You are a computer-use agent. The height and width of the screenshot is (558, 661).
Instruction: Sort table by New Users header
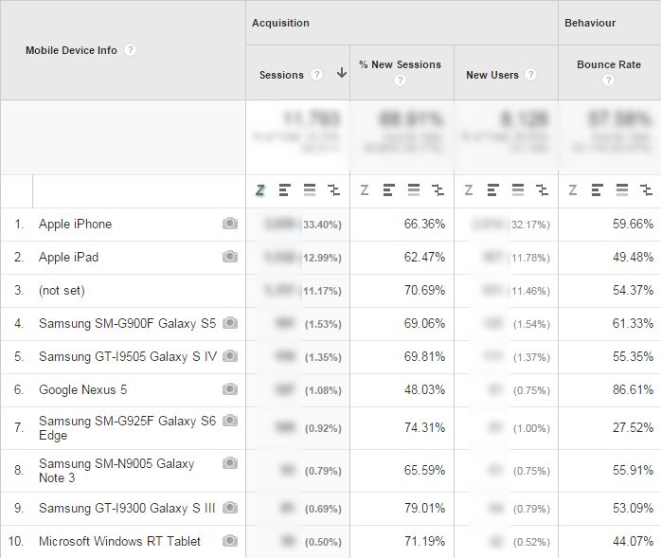point(492,75)
